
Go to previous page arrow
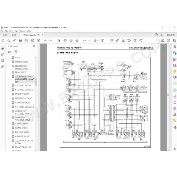pos(33,40)
